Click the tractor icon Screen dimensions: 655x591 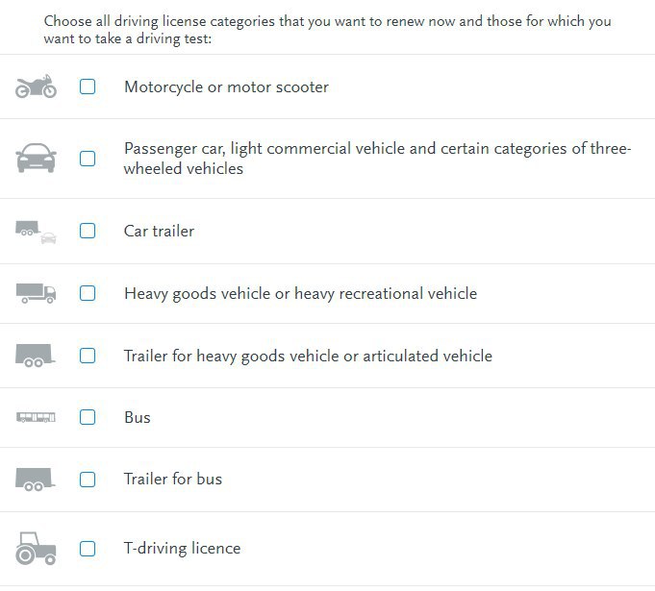click(x=36, y=548)
